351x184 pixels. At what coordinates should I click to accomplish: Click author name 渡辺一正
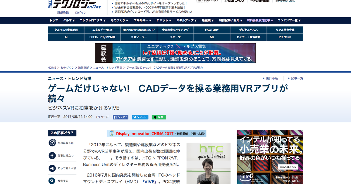pyautogui.click(x=54, y=117)
